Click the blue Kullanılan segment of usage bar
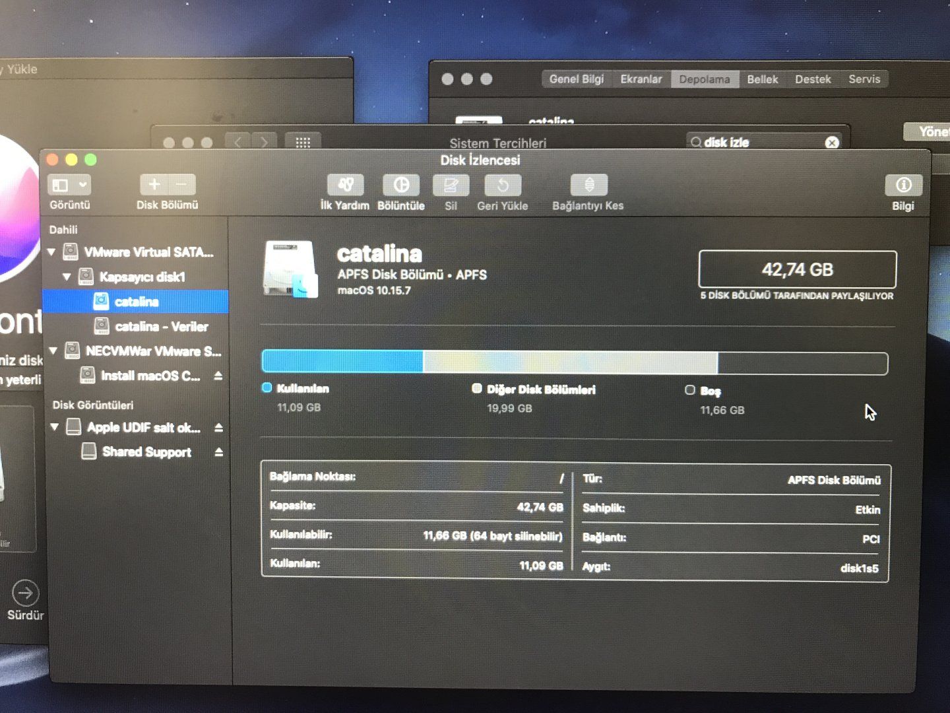The width and height of the screenshot is (950, 713). point(343,362)
